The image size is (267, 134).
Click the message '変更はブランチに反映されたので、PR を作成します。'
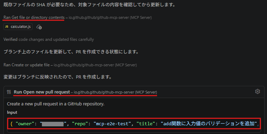click(58, 77)
